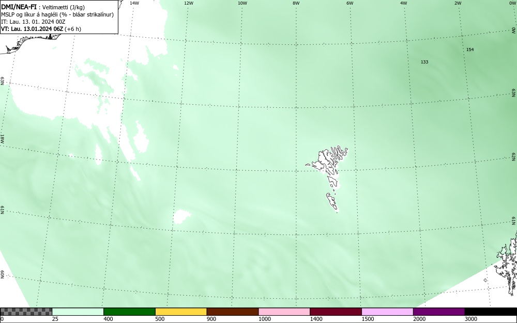The image size is (517, 323).
Task: Click the map value "154"
Action: (x=470, y=50)
